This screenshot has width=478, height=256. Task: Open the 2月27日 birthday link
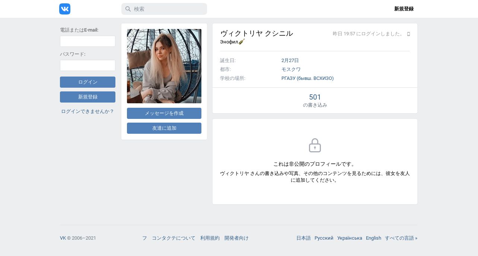[290, 61]
